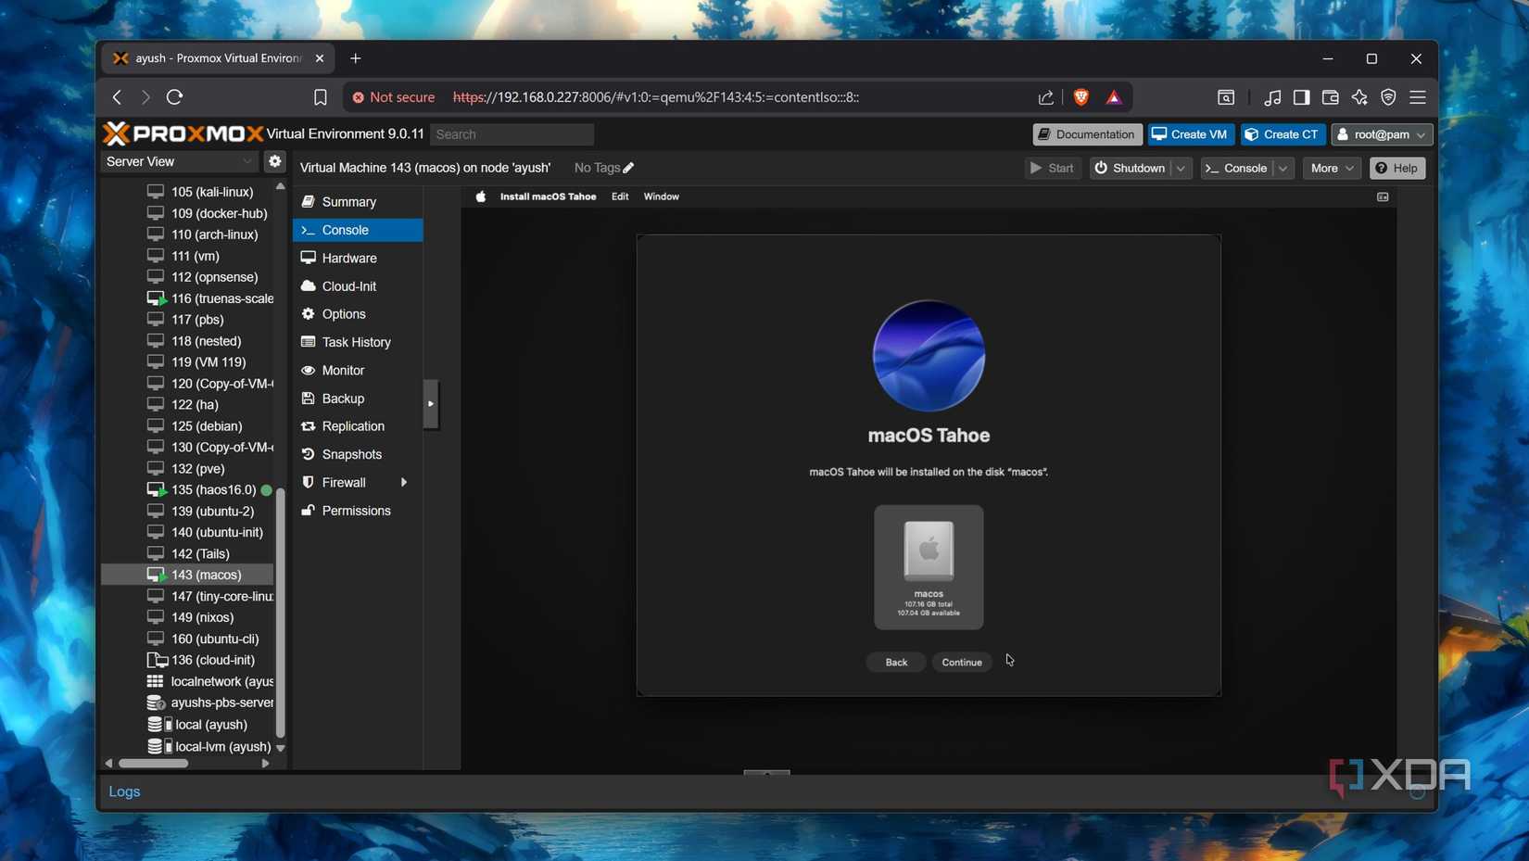Click the Apple logo in the macOS menu bar

tap(480, 196)
